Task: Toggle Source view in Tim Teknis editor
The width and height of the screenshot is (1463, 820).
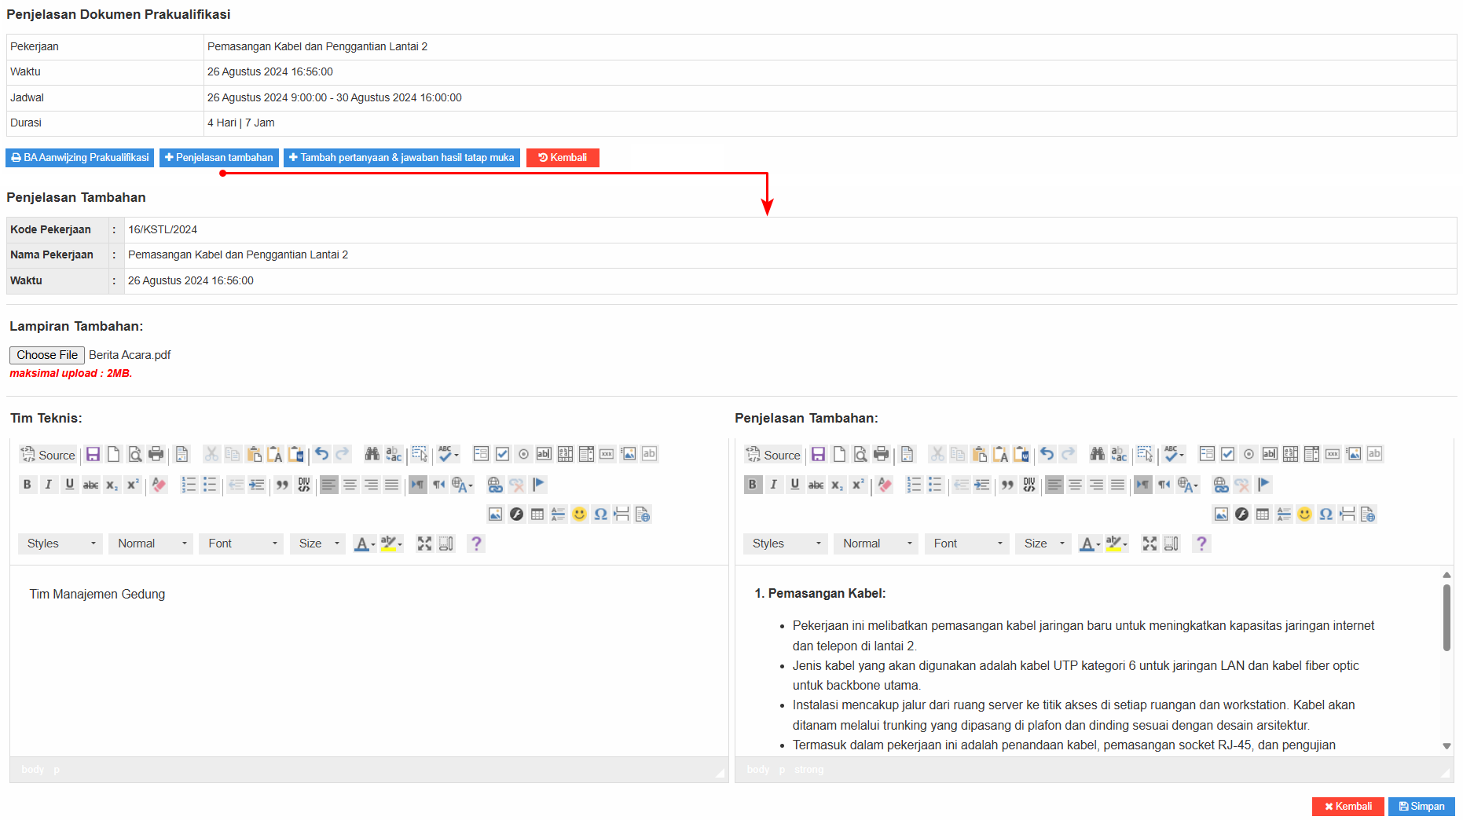Action: [x=49, y=454]
